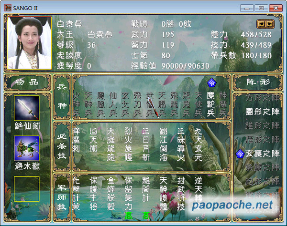The image size is (287, 226).
Task: Choose the 天馬兵 troop type
Action: click(162, 104)
